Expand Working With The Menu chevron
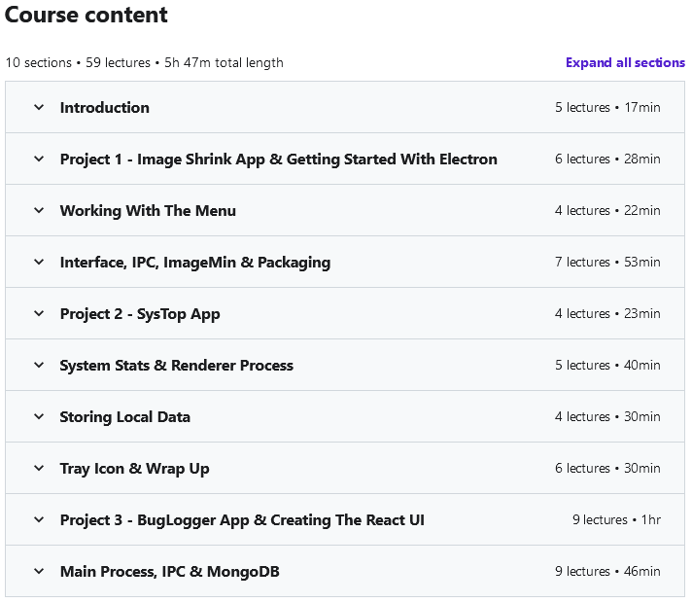This screenshot has height=603, width=692. pyautogui.click(x=39, y=211)
